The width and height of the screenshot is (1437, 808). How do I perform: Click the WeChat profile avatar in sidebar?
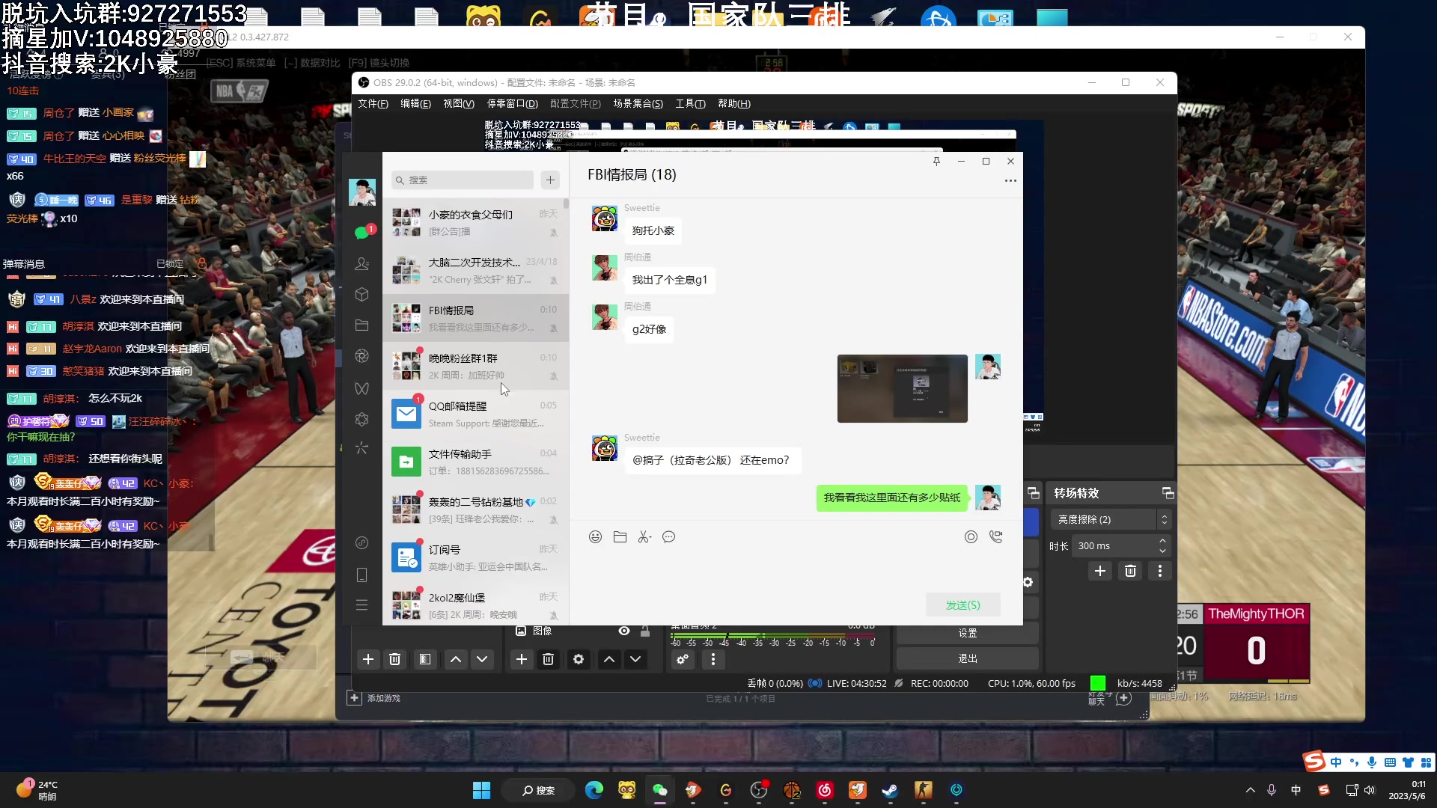[362, 193]
